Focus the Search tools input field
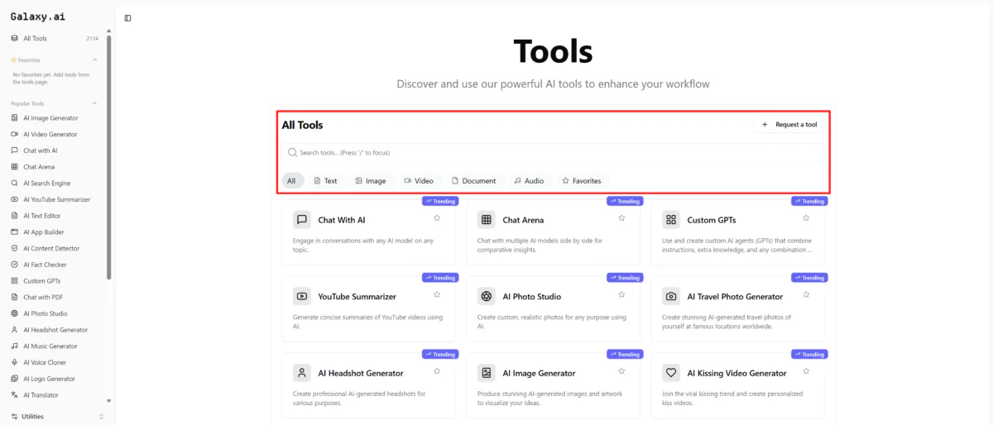The width and height of the screenshot is (993, 425). coord(553,153)
